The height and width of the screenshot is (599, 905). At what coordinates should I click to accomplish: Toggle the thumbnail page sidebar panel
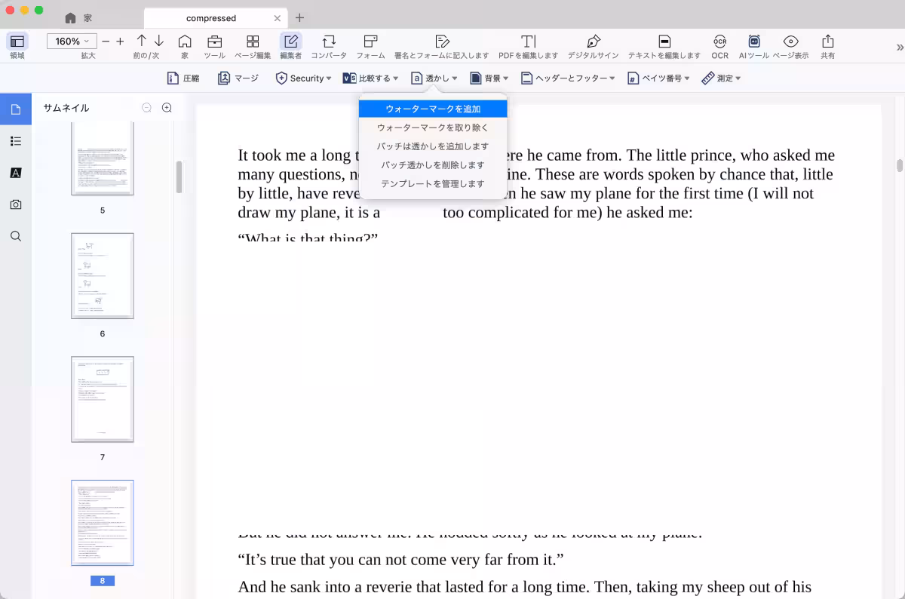(16, 109)
